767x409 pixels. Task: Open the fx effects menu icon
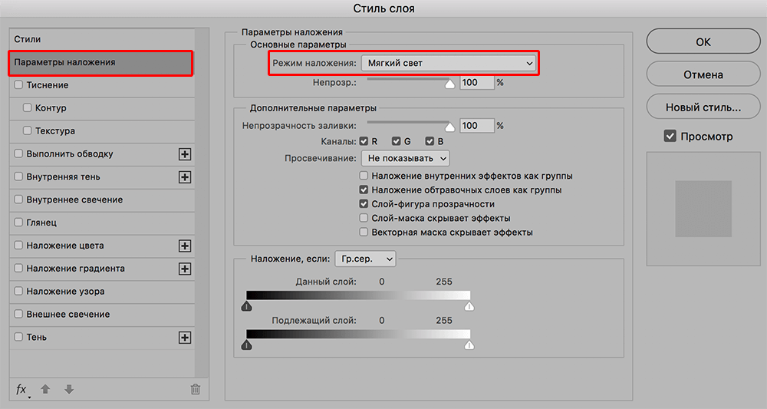[22, 389]
